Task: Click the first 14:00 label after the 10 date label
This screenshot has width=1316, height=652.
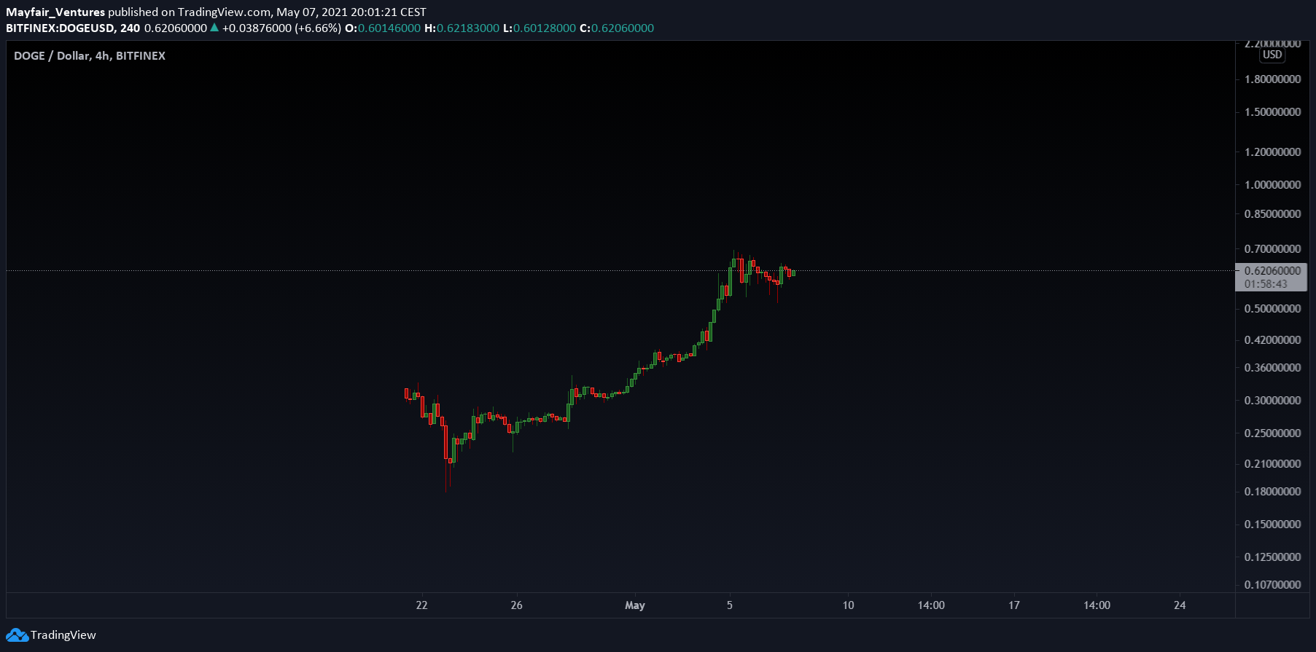Action: tap(931, 605)
